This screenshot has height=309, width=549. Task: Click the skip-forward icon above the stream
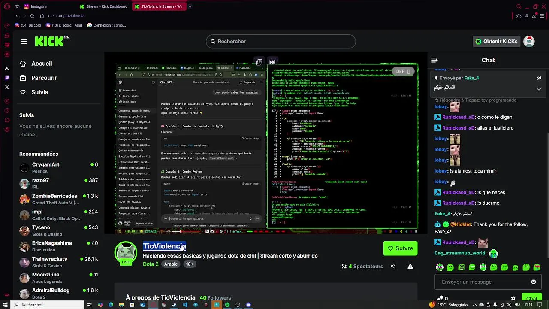click(272, 62)
